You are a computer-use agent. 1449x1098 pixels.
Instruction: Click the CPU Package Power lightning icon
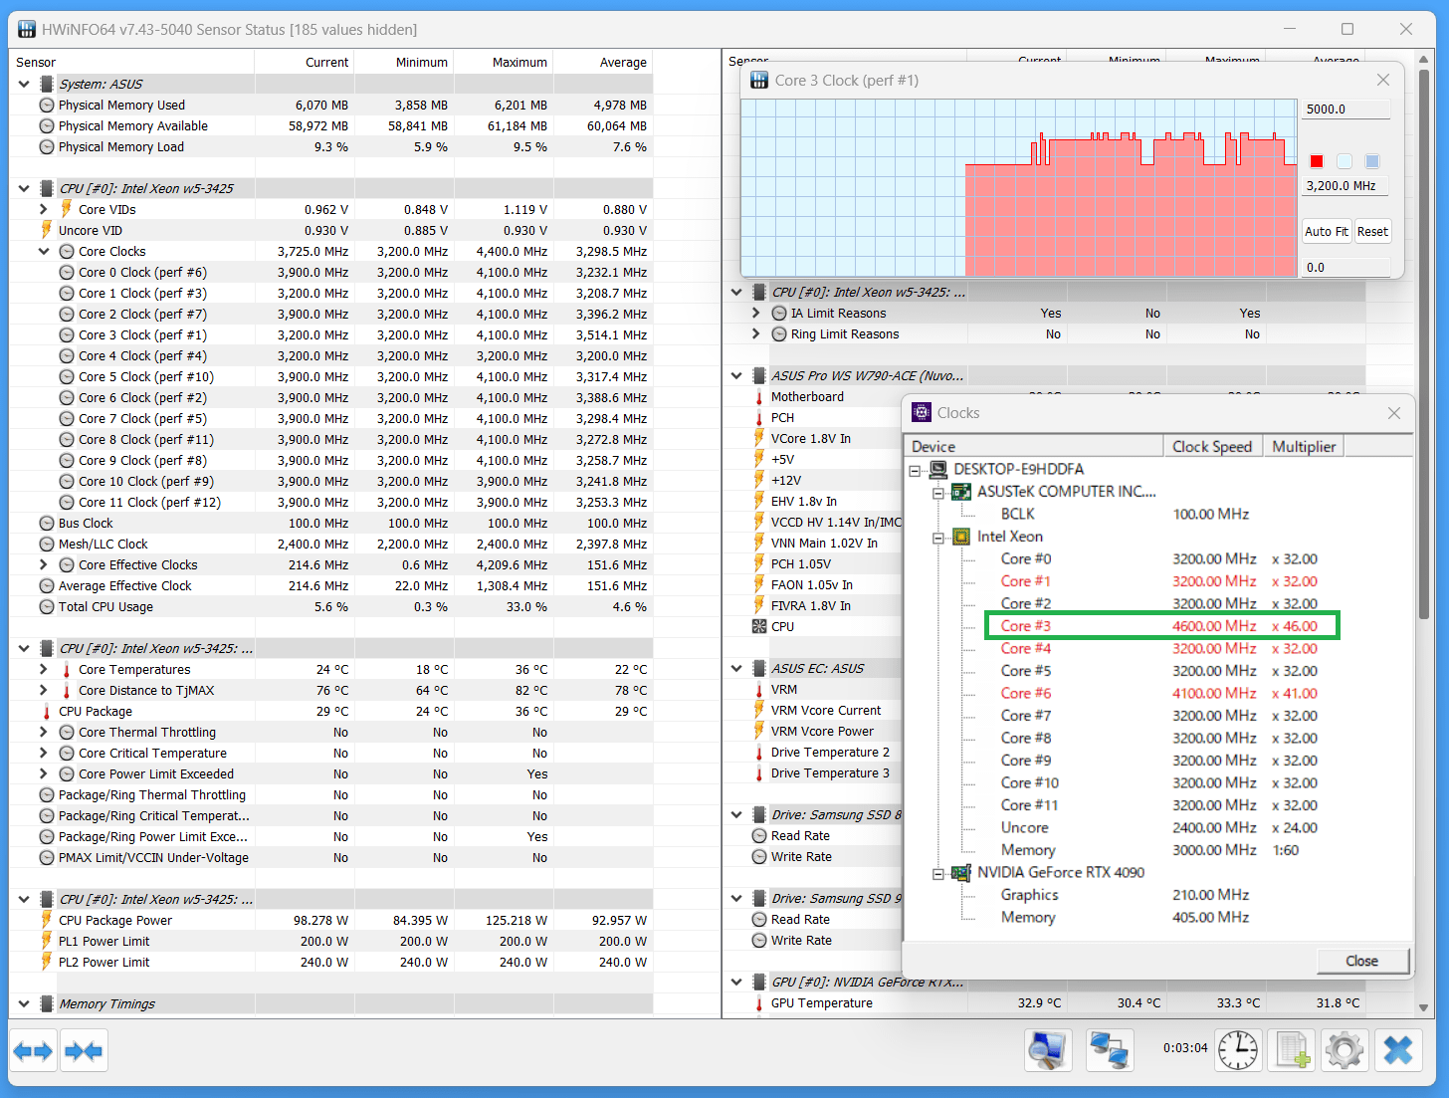pyautogui.click(x=46, y=920)
